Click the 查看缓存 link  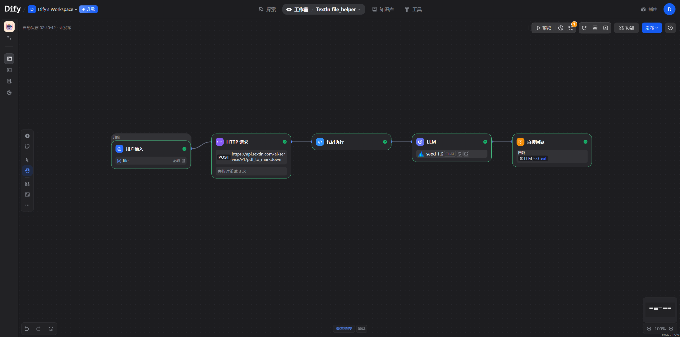point(344,329)
